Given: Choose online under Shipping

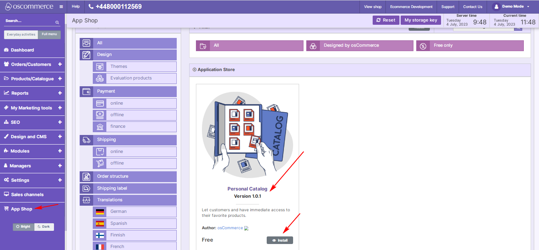Looking at the screenshot, I should (135, 152).
